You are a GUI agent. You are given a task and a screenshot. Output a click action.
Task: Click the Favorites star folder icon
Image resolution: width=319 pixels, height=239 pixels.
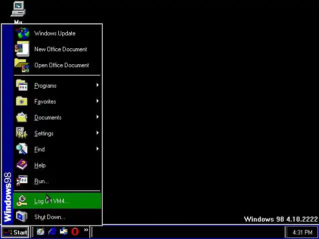click(21, 101)
